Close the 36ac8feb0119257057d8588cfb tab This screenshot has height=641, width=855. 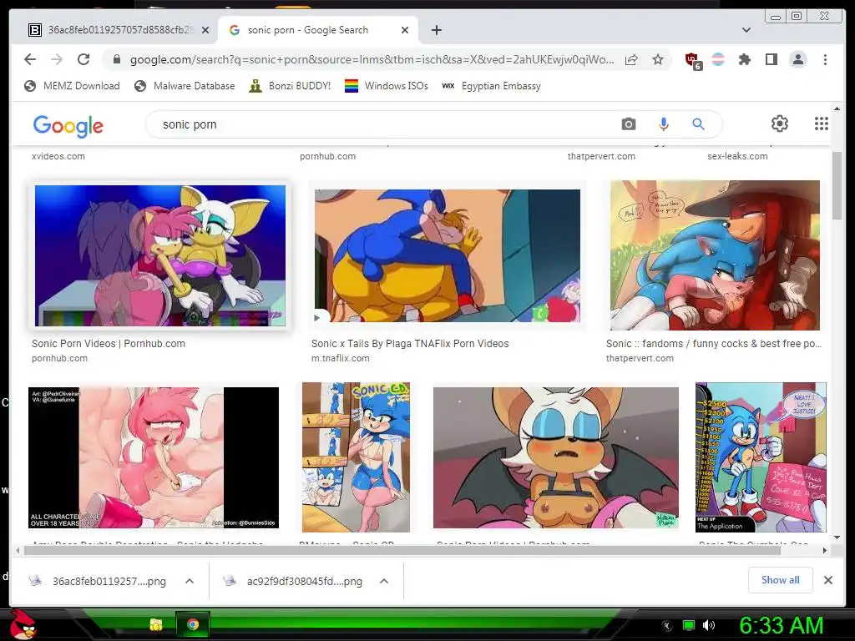tap(205, 30)
